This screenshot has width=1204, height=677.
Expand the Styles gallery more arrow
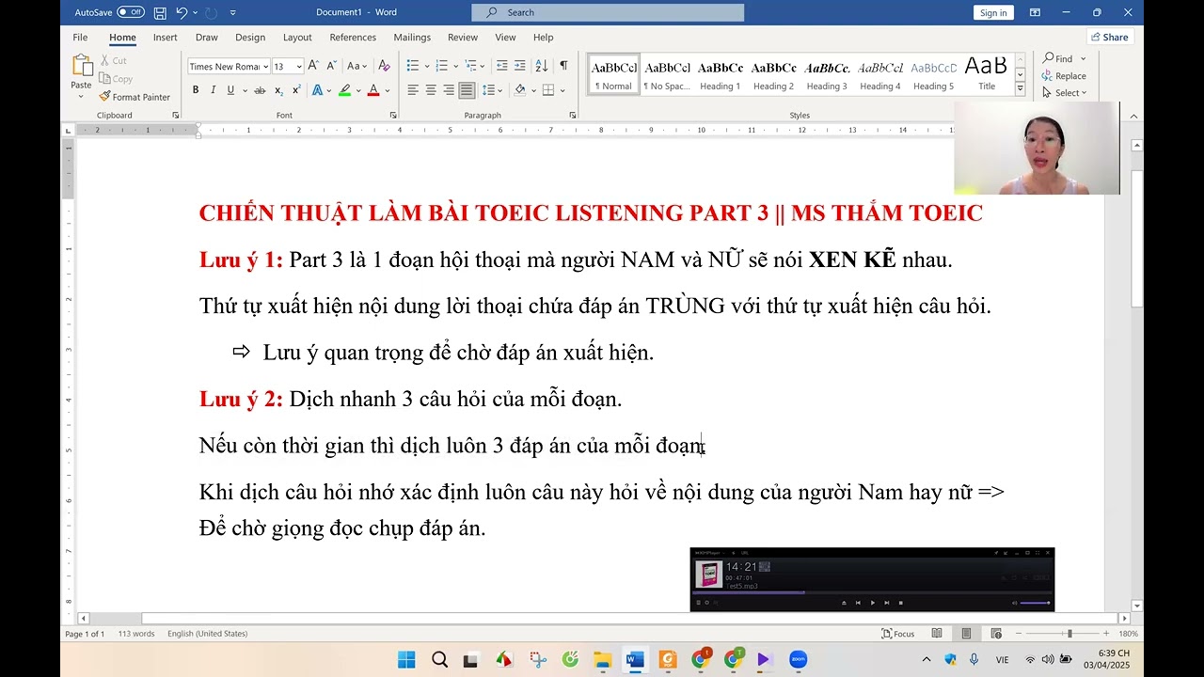[1020, 87]
